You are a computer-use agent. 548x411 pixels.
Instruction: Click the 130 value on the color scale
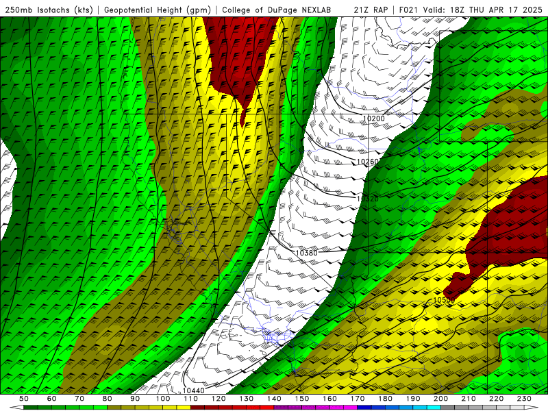tap(247, 399)
